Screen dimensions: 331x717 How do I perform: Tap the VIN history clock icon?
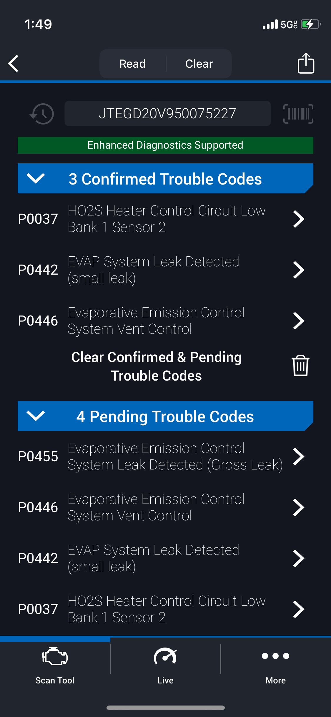(x=42, y=114)
